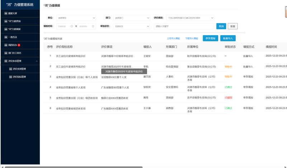Click the red badge on 我的待办
Screen dimensions: 287x168
pyautogui.click(x=19, y=45)
